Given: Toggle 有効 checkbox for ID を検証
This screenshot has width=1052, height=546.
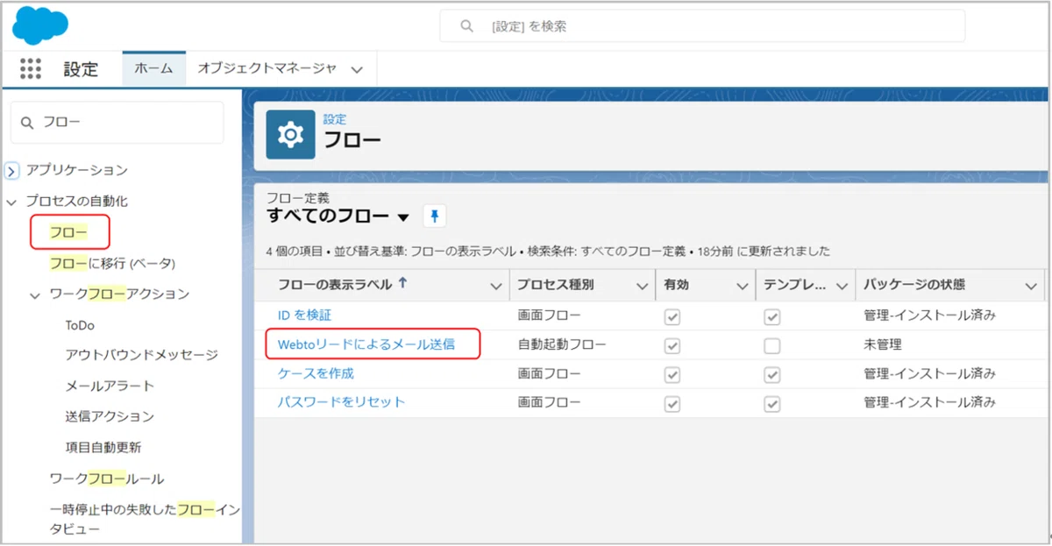Looking at the screenshot, I should coord(672,316).
